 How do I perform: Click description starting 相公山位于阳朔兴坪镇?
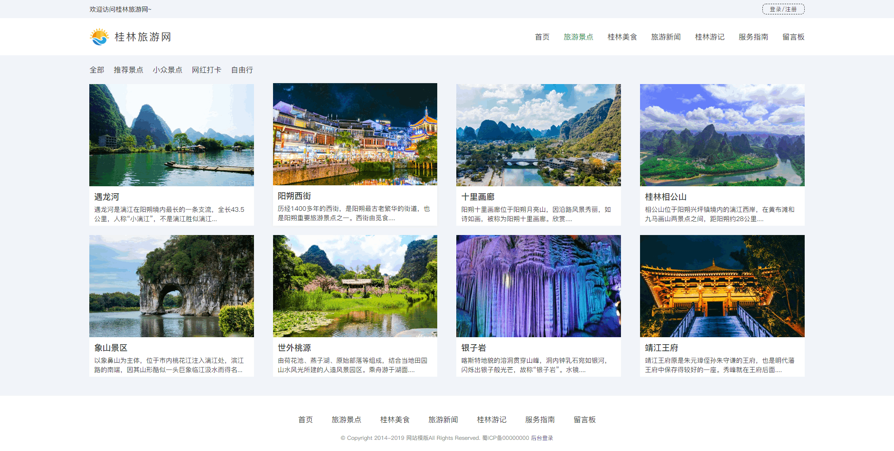pos(720,214)
